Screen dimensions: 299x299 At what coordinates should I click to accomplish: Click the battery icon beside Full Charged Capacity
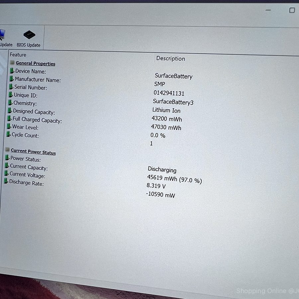(x=9, y=118)
